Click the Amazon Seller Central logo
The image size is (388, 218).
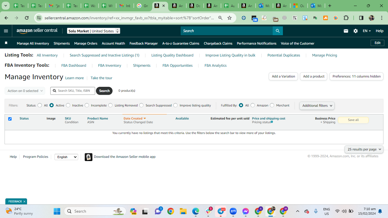point(37,31)
